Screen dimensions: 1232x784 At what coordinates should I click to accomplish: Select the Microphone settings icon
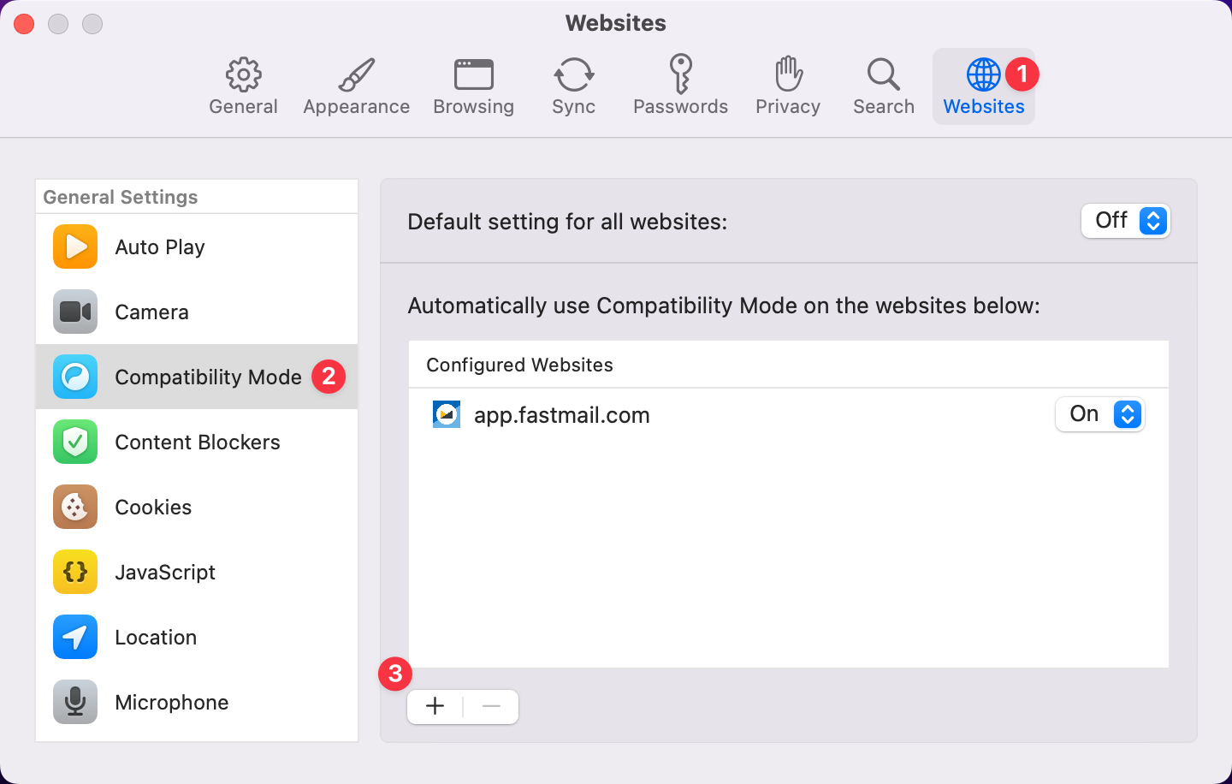click(74, 702)
